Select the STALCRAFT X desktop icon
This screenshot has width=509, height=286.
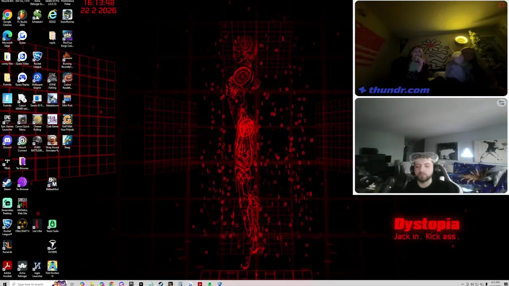click(22, 226)
